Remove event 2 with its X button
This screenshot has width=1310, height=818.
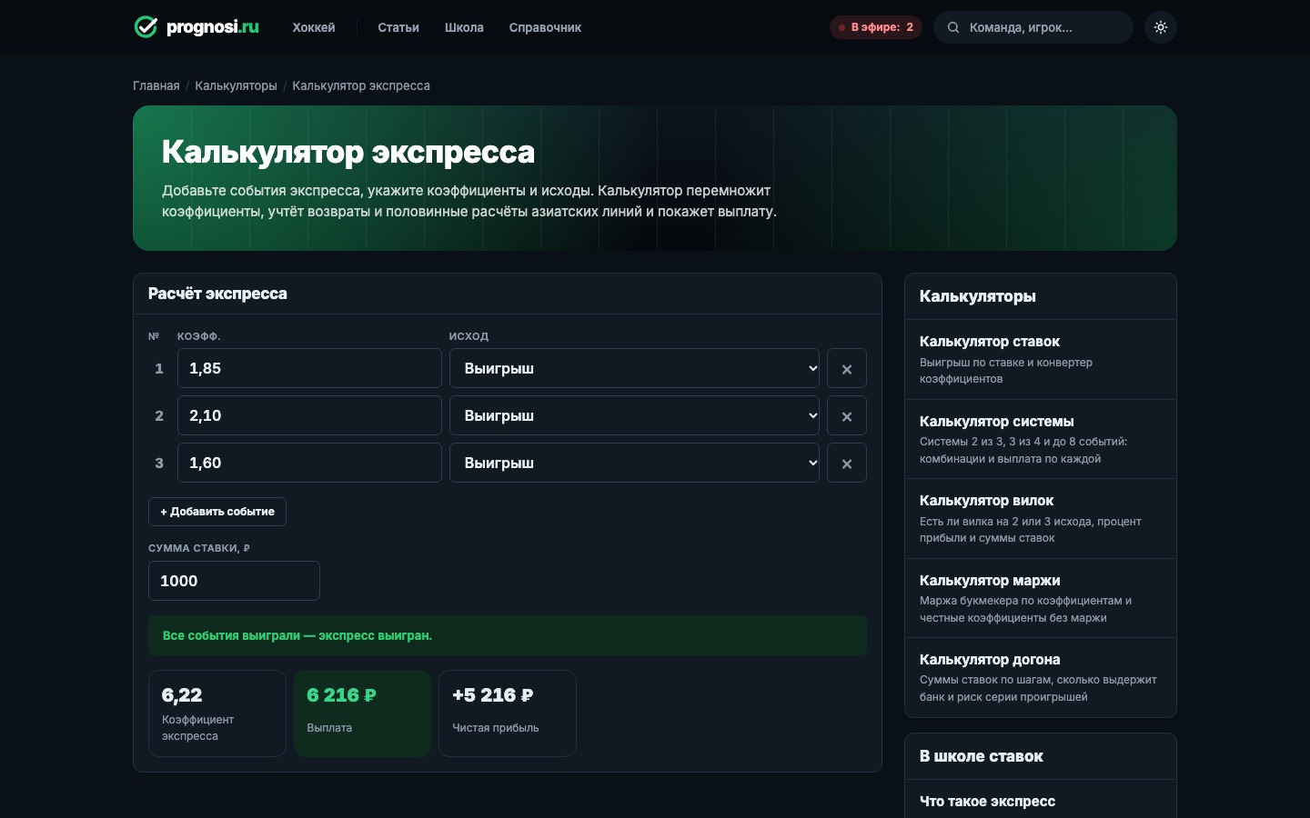click(x=847, y=416)
